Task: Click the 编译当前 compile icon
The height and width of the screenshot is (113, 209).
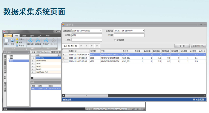Action: pos(30,40)
